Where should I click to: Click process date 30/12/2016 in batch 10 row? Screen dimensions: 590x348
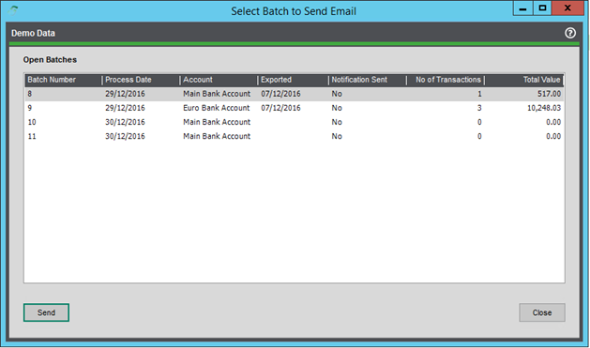pos(125,122)
